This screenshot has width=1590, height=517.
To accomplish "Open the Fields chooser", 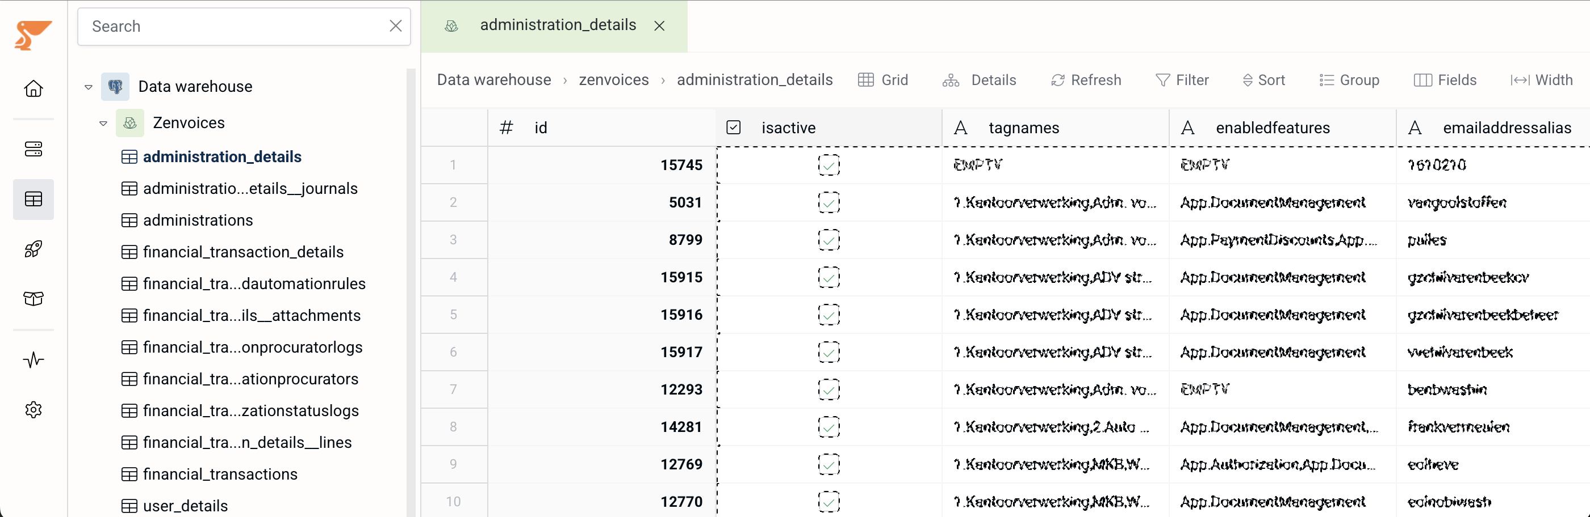I will [1445, 80].
